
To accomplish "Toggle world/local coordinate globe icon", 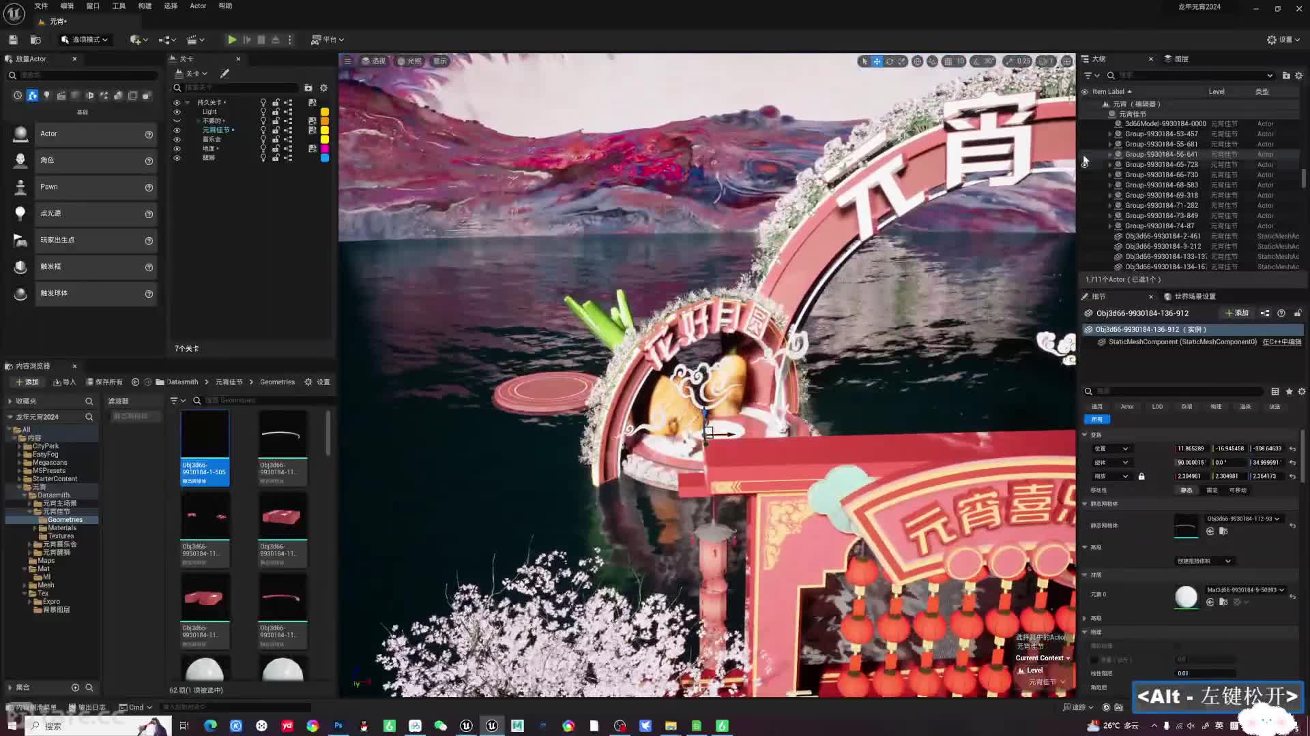I will coord(918,61).
